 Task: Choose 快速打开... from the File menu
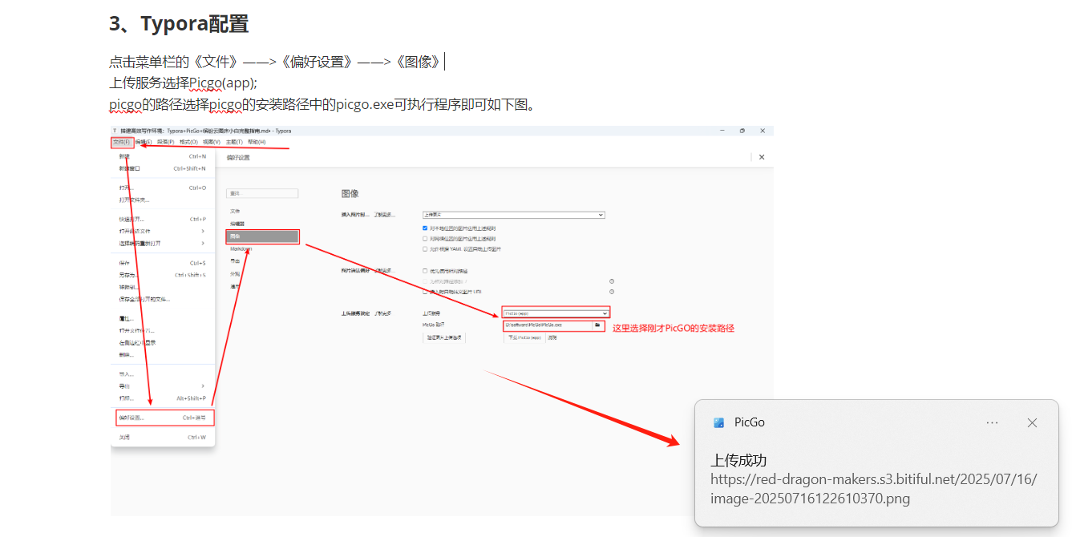(163, 219)
